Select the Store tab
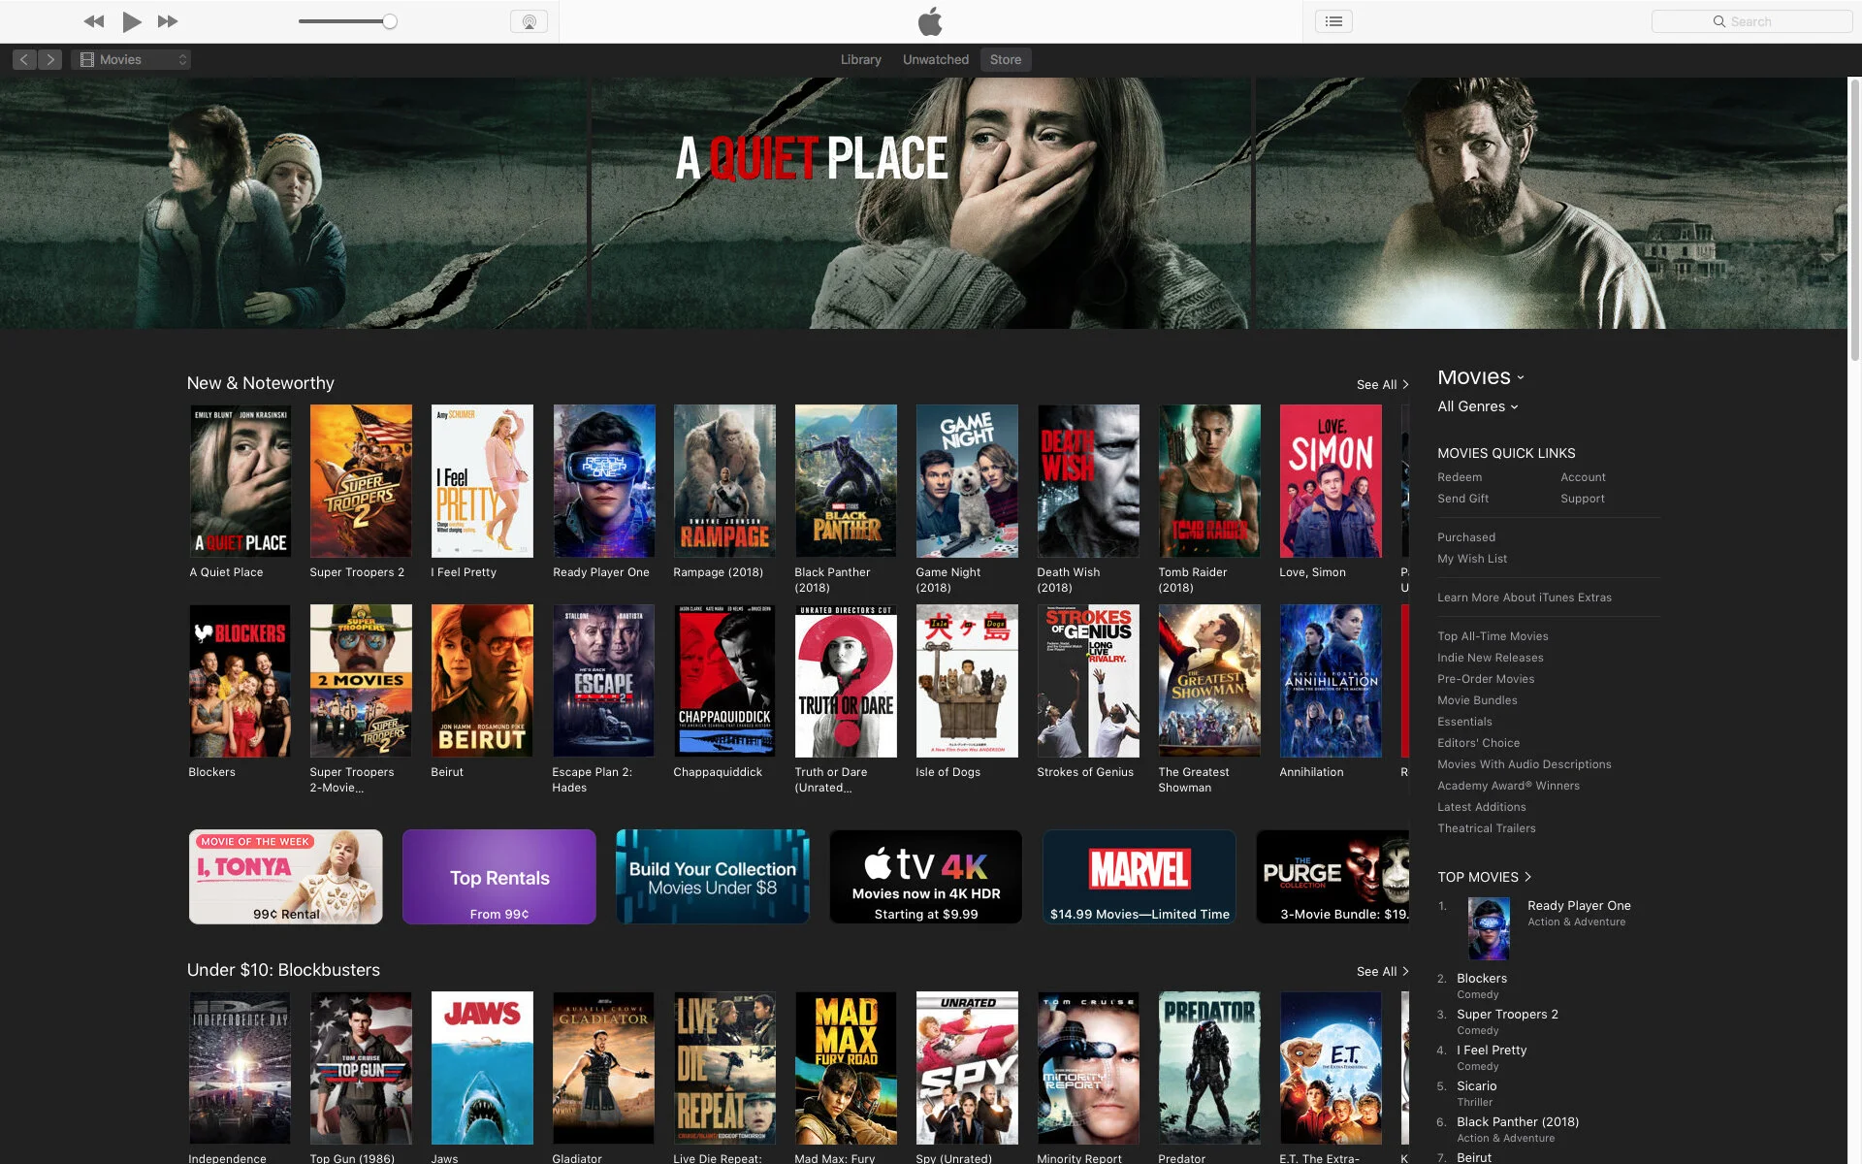 pos(1005,59)
